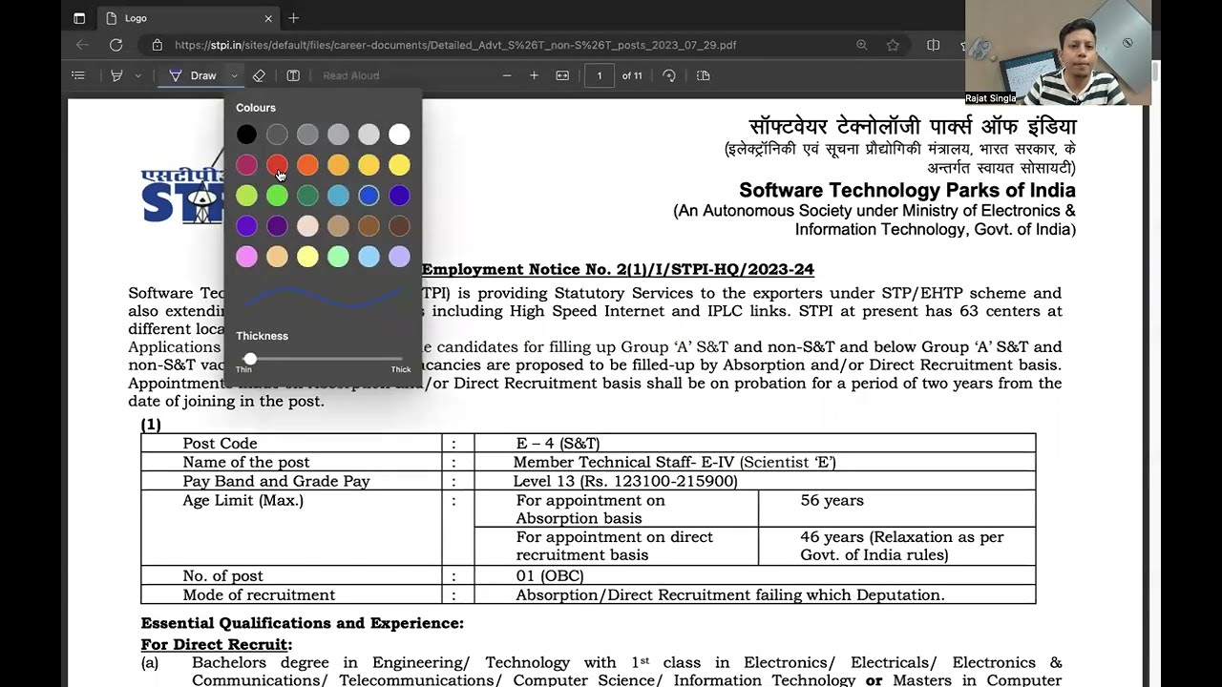View site information lock icon
The width and height of the screenshot is (1222, 687).
(157, 45)
